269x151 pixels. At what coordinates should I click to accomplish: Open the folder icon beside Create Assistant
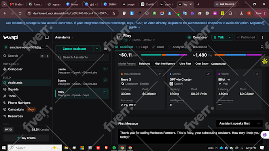[106, 49]
